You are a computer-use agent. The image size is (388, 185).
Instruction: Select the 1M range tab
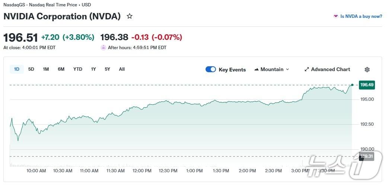46,69
